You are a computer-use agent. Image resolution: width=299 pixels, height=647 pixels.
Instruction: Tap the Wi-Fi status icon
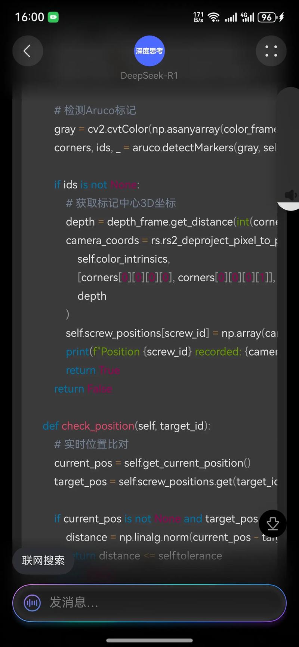pyautogui.click(x=214, y=17)
